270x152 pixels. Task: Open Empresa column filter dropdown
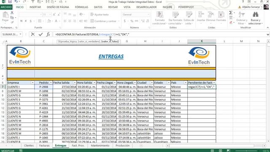(x=32, y=83)
